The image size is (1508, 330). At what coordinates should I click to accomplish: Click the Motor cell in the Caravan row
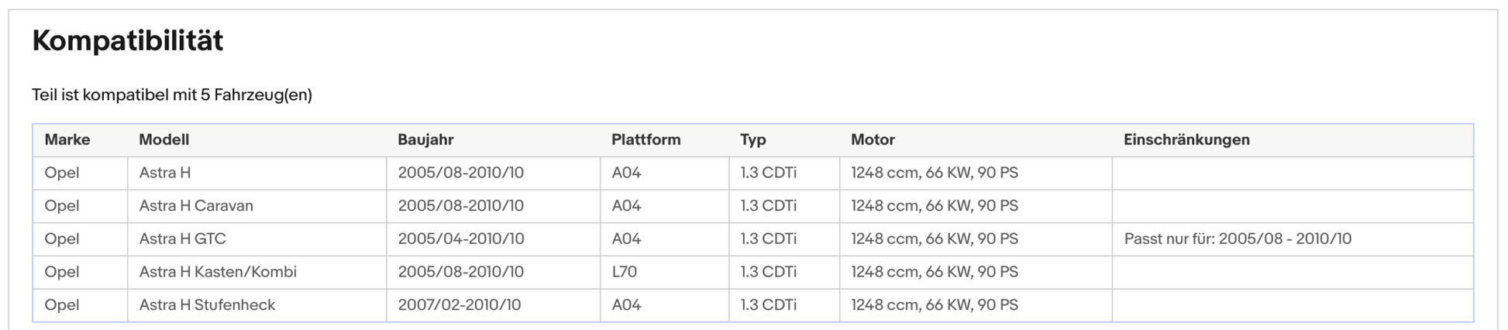tap(976, 206)
